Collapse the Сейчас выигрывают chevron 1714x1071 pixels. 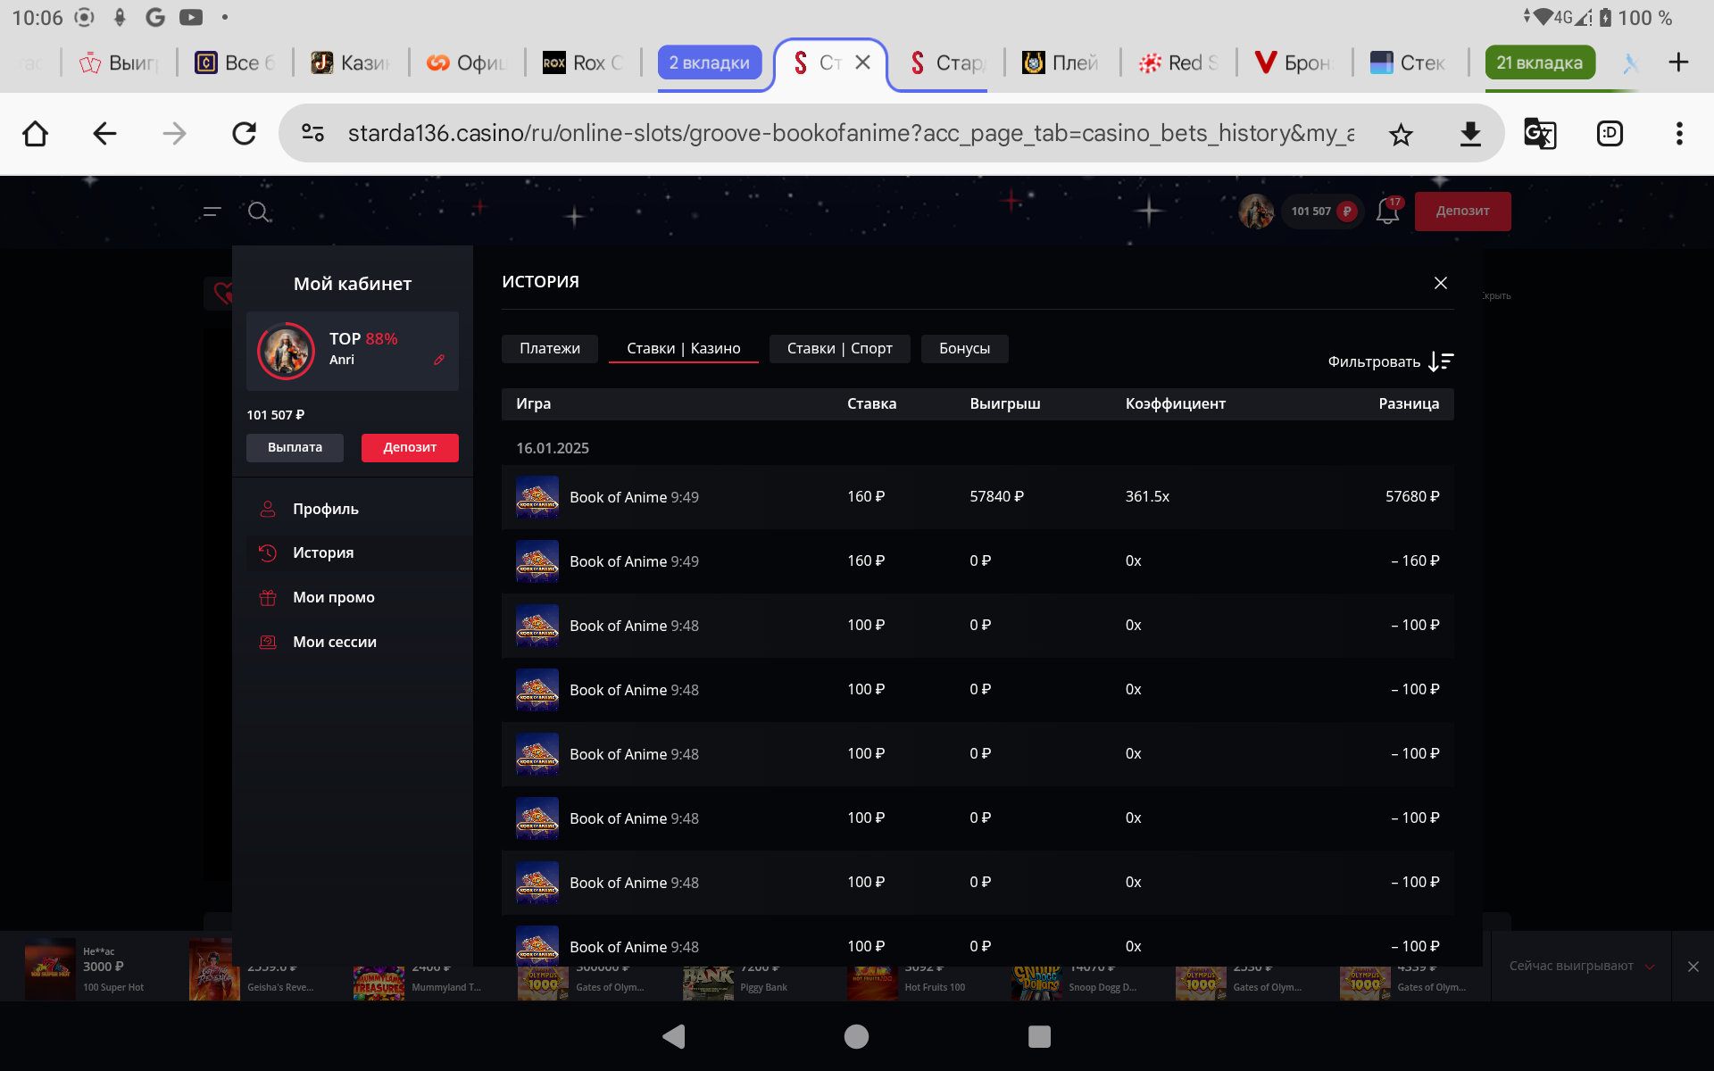tap(1650, 967)
